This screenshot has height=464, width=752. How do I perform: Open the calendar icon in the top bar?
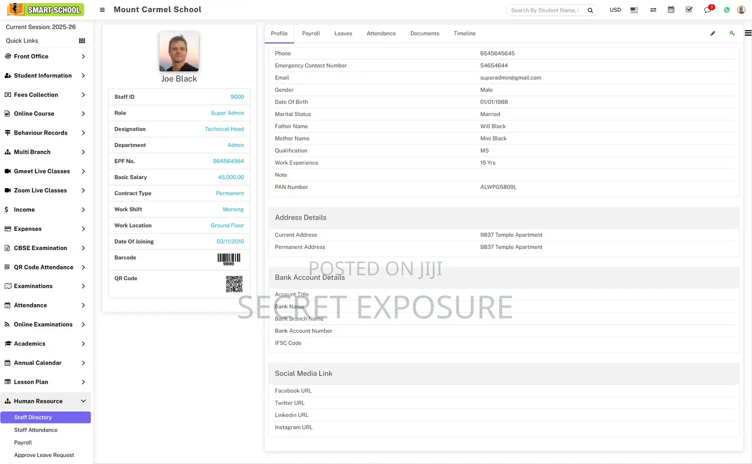pyautogui.click(x=671, y=10)
